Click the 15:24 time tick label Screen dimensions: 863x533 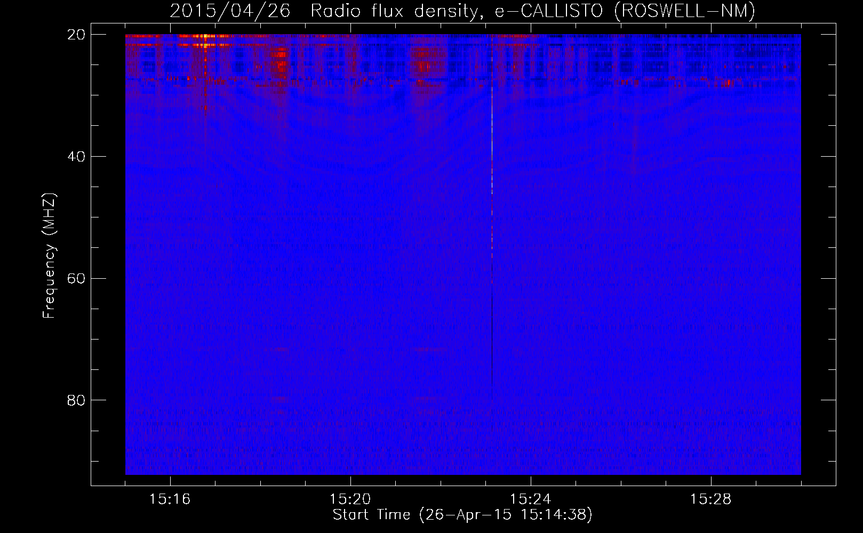[530, 499]
